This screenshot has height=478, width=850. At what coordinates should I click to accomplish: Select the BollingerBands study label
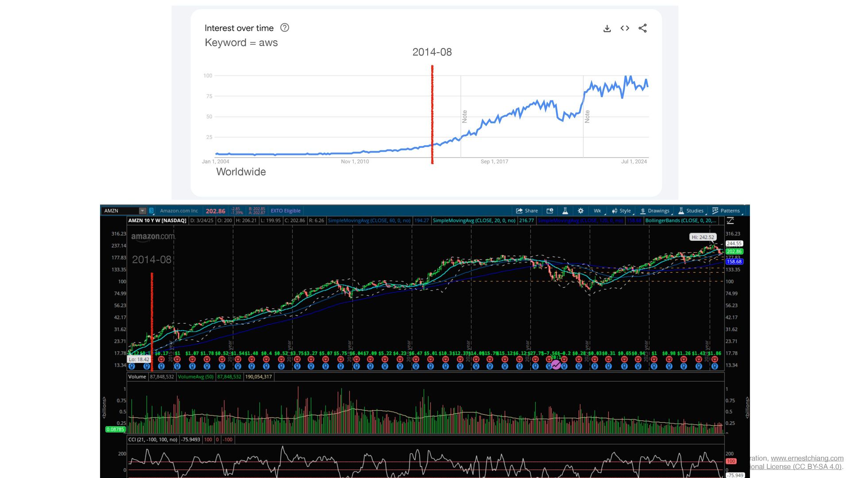click(x=680, y=220)
